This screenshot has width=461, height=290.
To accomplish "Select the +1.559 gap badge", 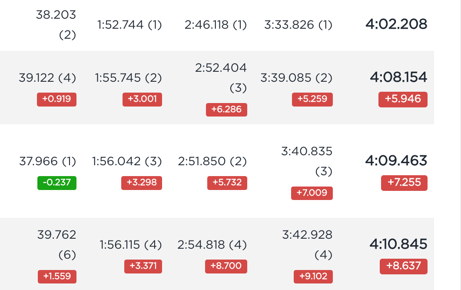I will click(57, 277).
